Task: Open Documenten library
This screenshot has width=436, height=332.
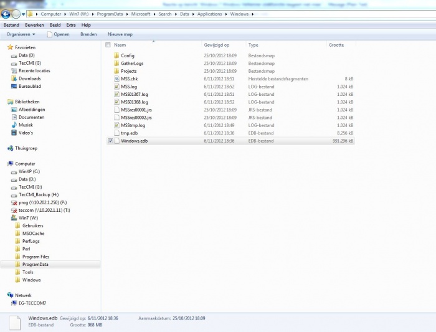Action: click(x=31, y=117)
